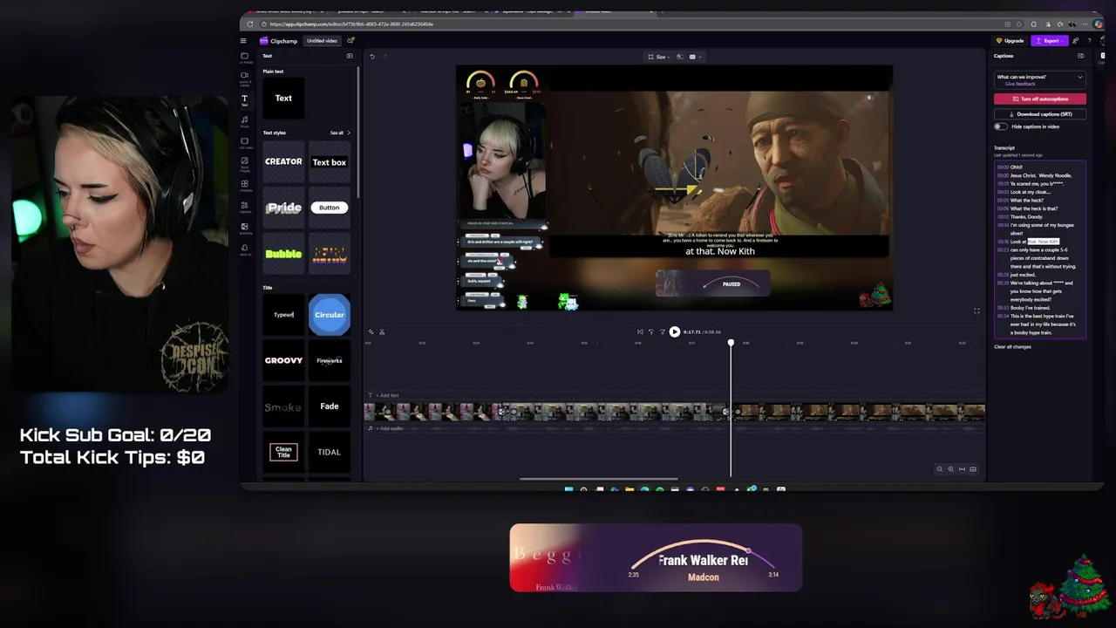Open the Music sidebar tab
The image size is (1116, 628).
245,121
